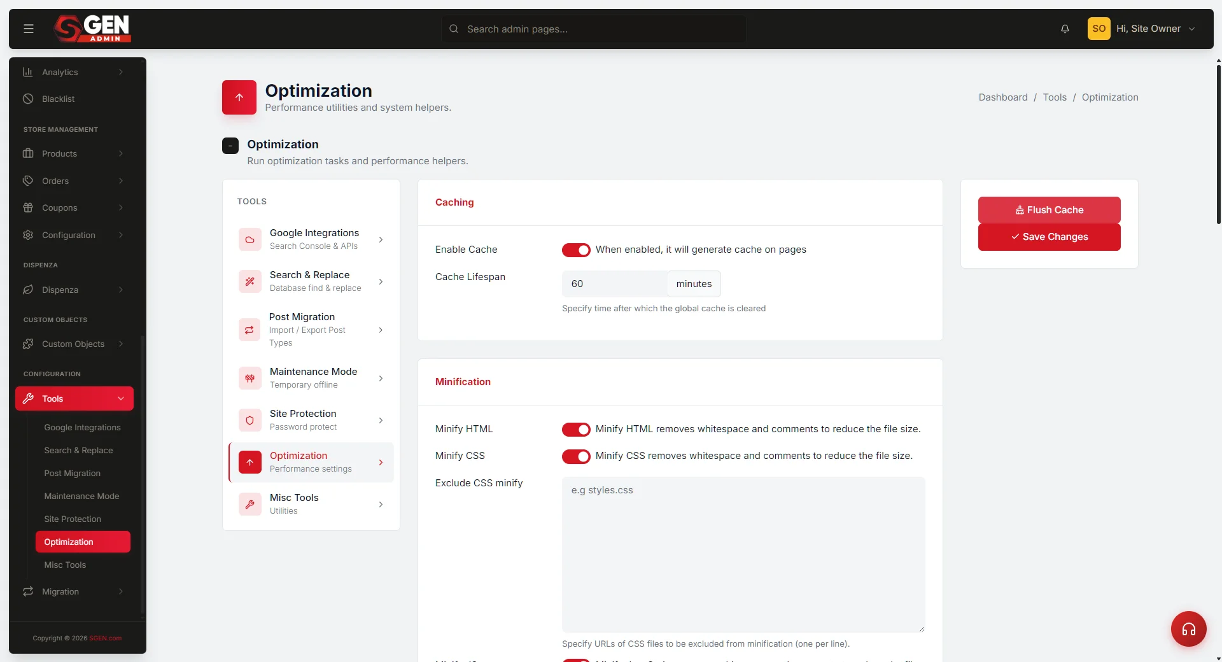This screenshot has height=662, width=1222.
Task: Expand the Coupons sidebar chevron
Action: coord(121,208)
